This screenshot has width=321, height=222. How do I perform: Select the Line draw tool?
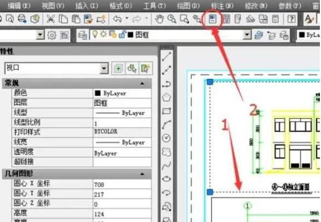[167, 57]
